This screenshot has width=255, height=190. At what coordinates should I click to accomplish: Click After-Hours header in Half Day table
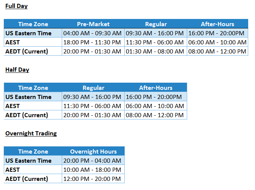(x=155, y=88)
